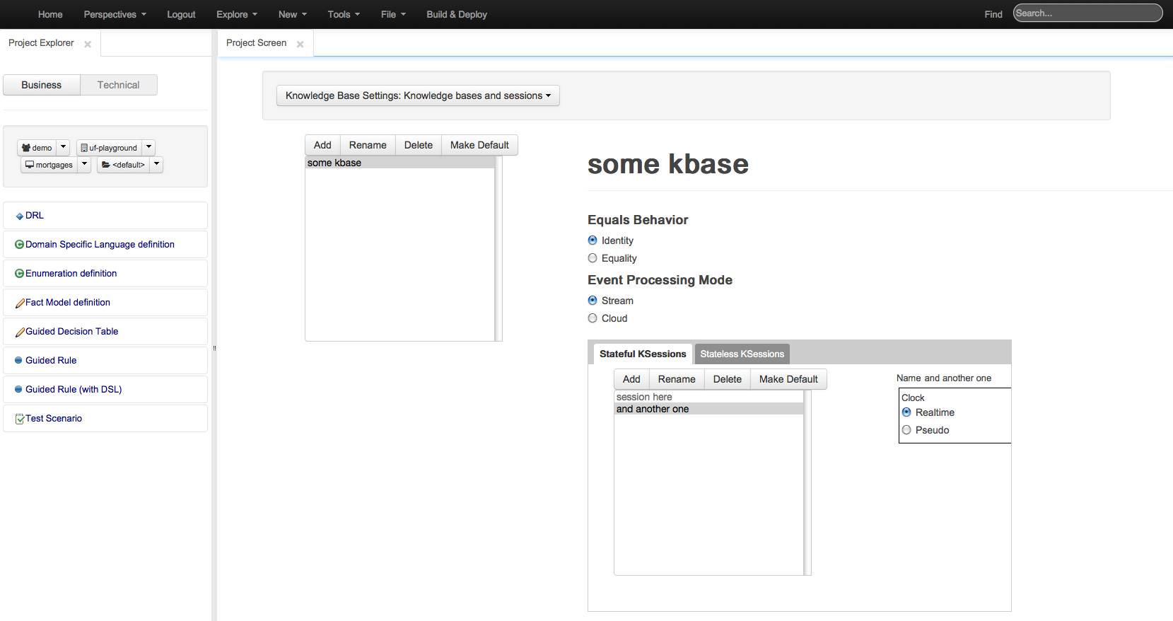Image resolution: width=1173 pixels, height=621 pixels.
Task: Click the Fact Model definition pencil icon
Action: click(20, 303)
